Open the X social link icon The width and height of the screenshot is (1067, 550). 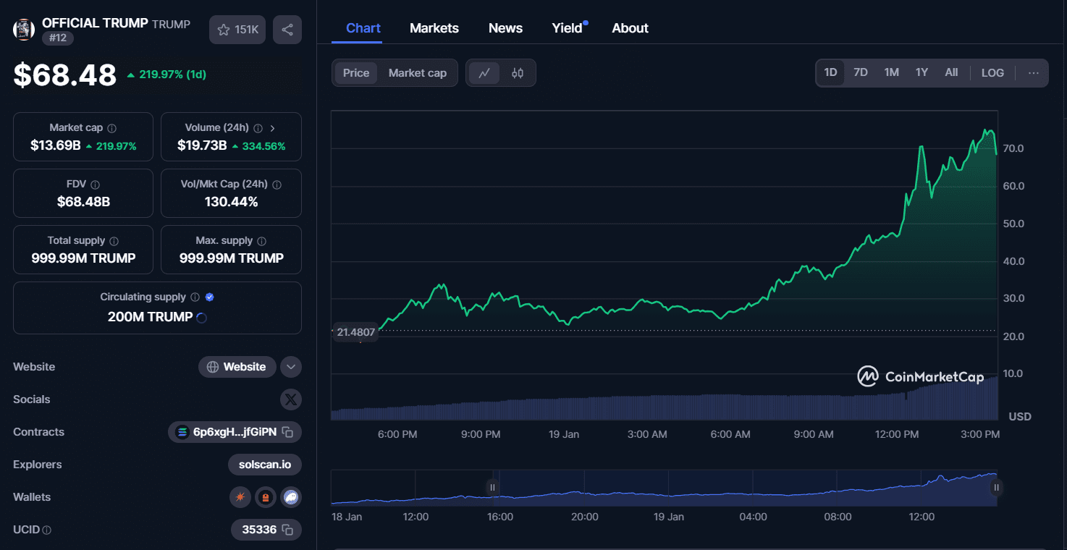291,399
